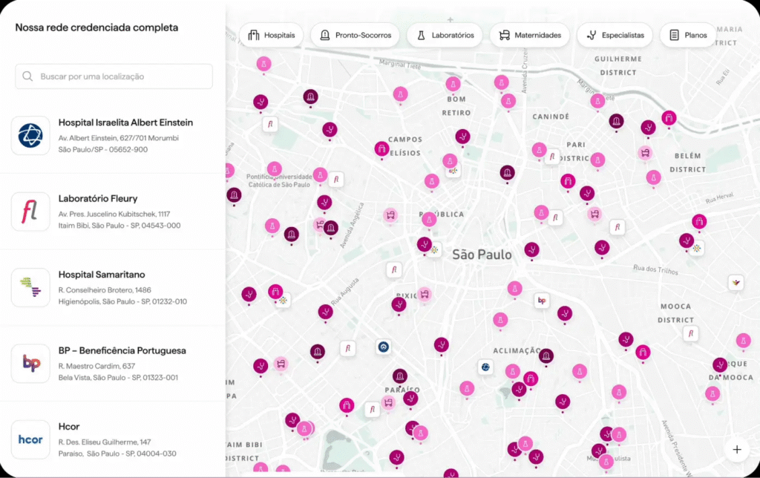The height and width of the screenshot is (478, 760).
Task: Click the Albert Einstein logo thumbnail
Action: point(30,136)
